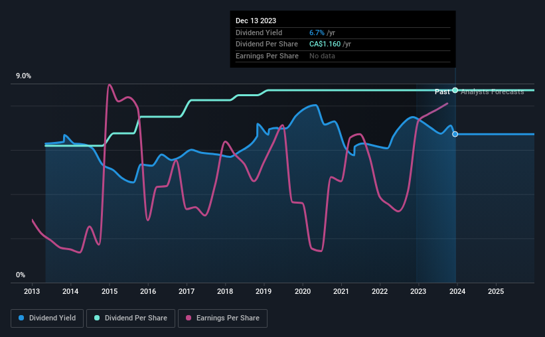Click the 2021 x-axis label
This screenshot has height=337, width=545.
tap(341, 291)
